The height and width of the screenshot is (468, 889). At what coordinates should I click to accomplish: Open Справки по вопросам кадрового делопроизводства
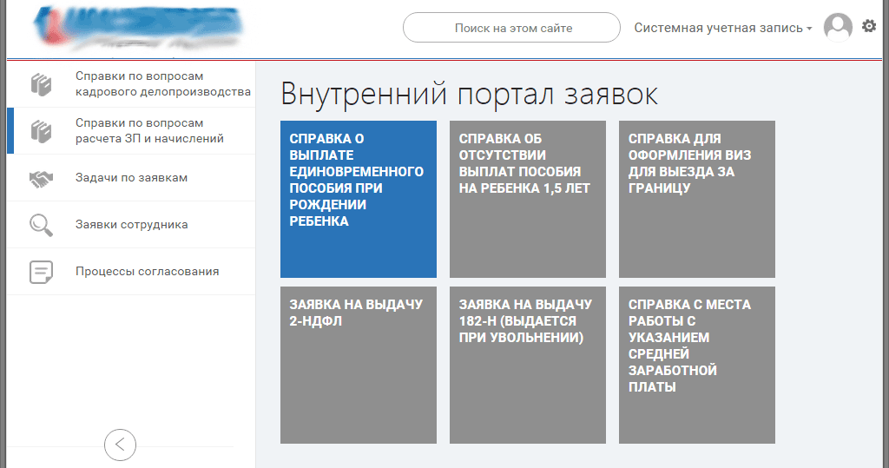click(162, 84)
